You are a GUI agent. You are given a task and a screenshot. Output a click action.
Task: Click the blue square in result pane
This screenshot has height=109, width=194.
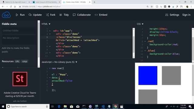[x=148, y=75]
